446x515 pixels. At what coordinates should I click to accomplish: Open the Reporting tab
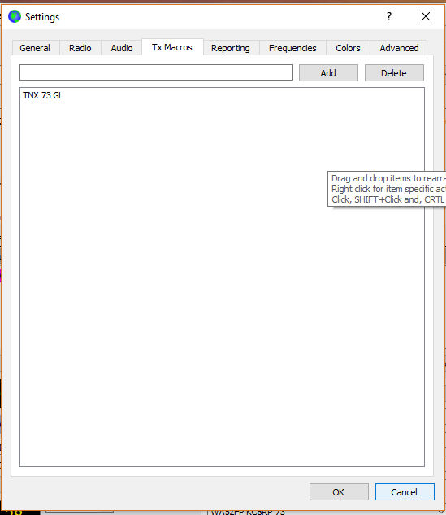pos(231,48)
